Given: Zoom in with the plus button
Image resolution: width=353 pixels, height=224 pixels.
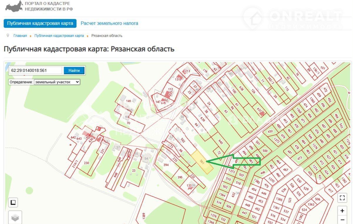Looking at the screenshot, I should (x=342, y=211).
